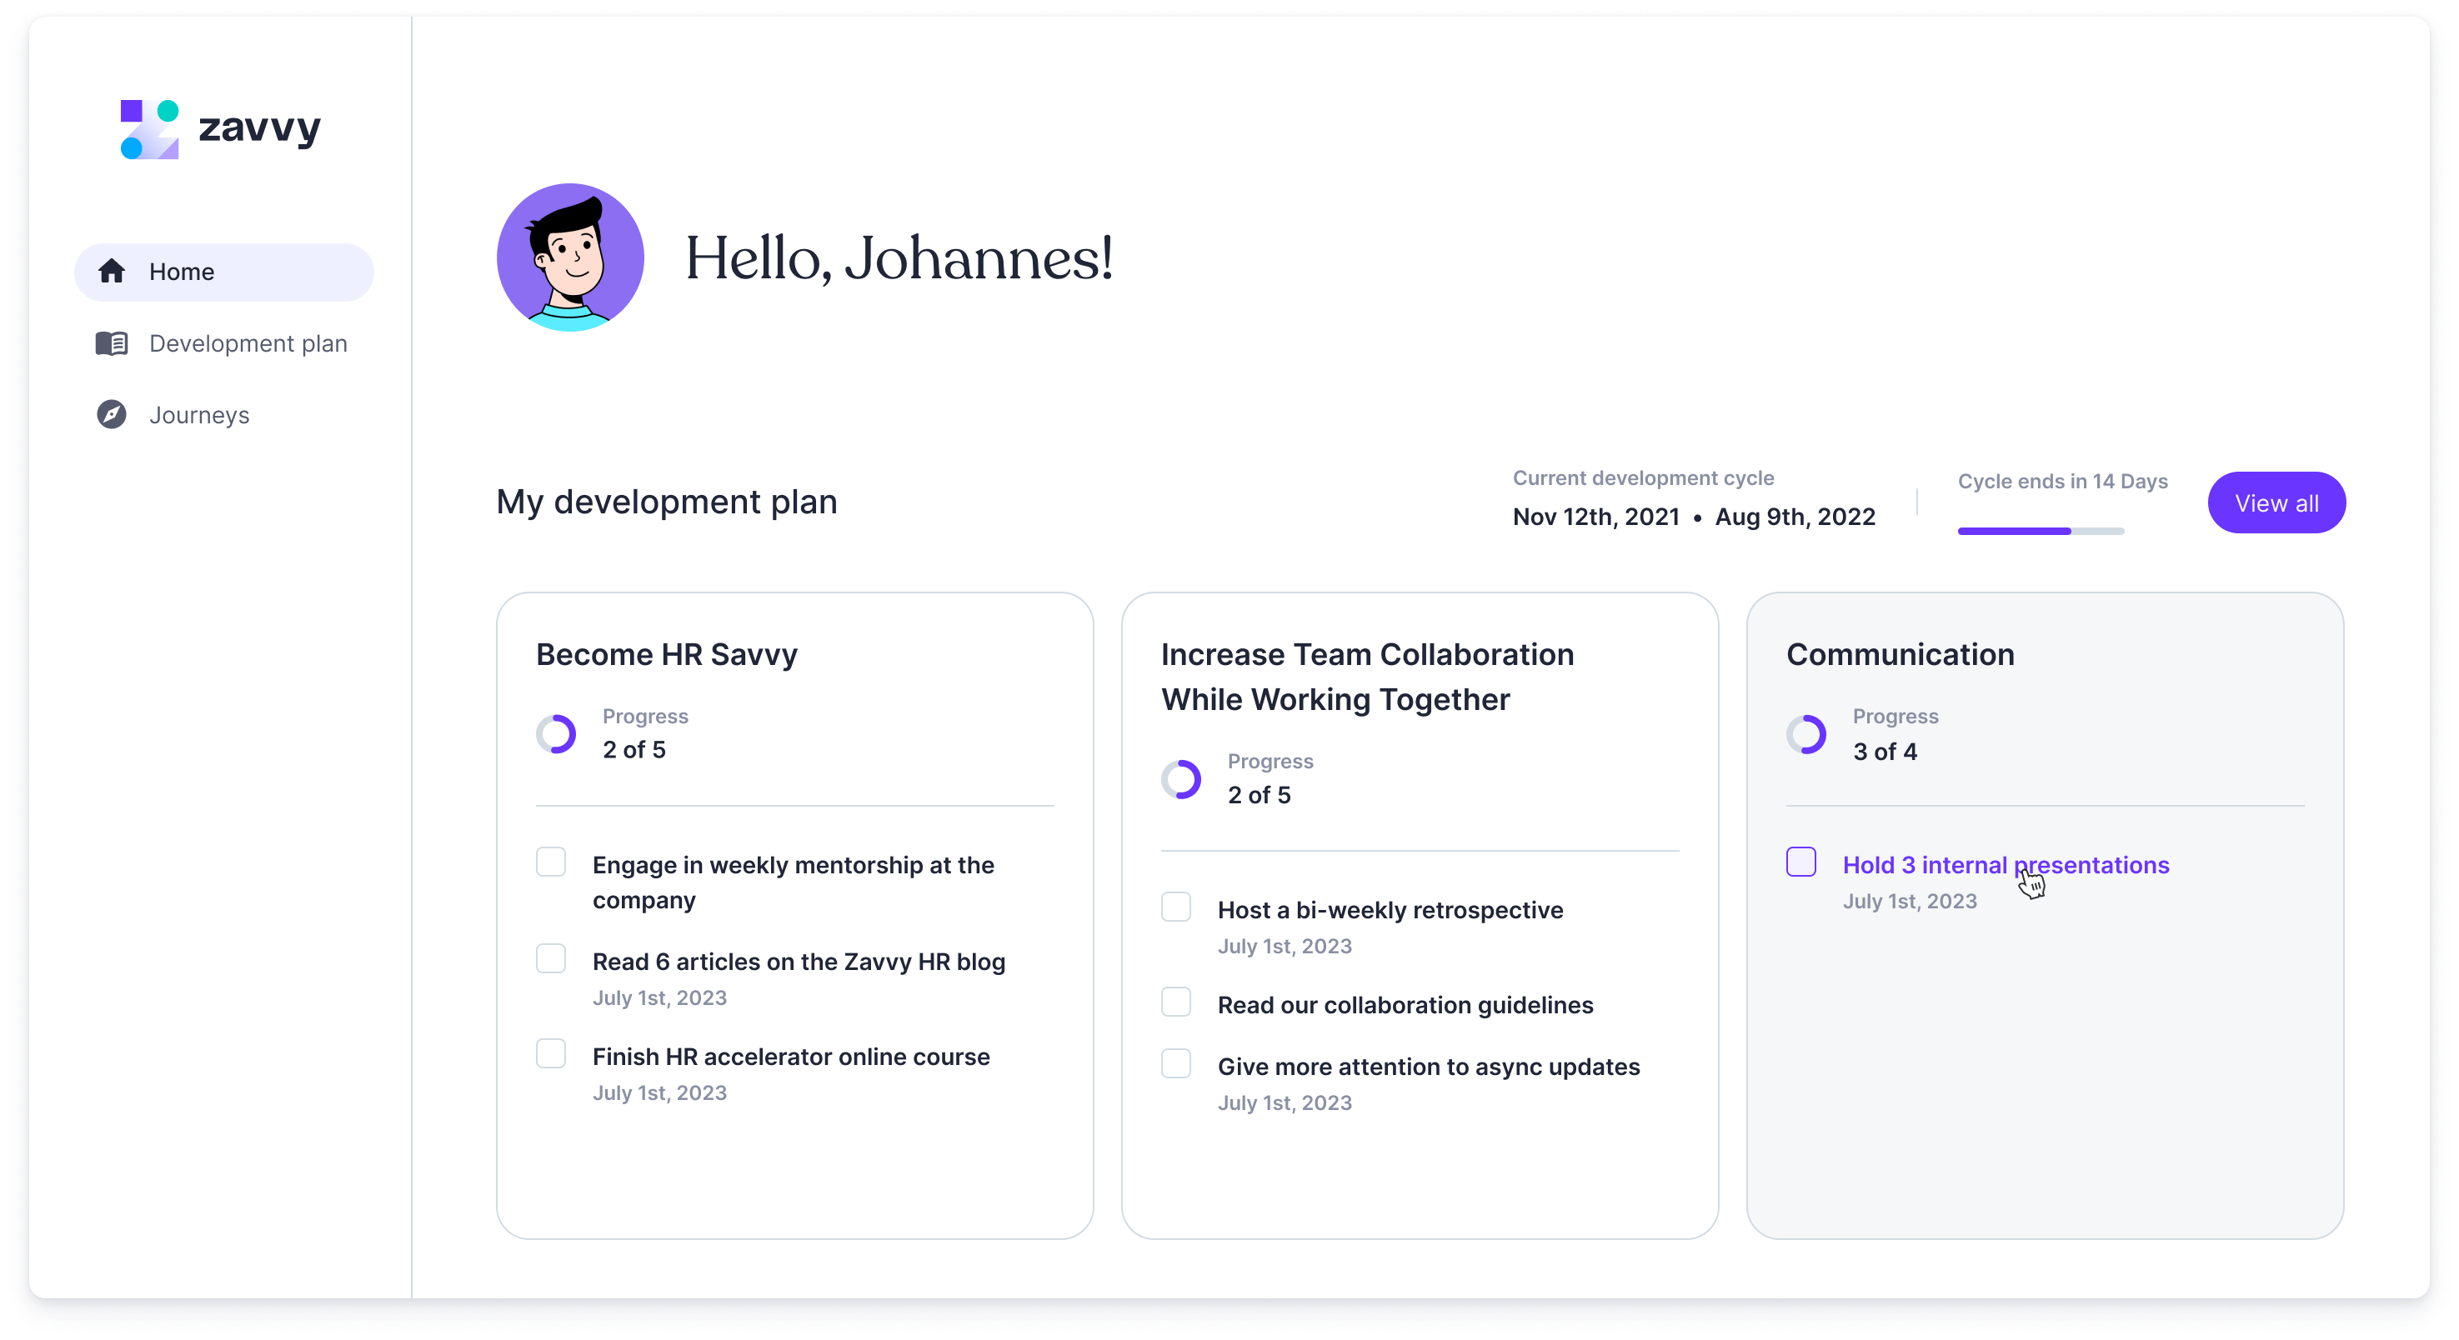Open Journeys via the compass icon
This screenshot has width=2459, height=1340.
[x=112, y=414]
